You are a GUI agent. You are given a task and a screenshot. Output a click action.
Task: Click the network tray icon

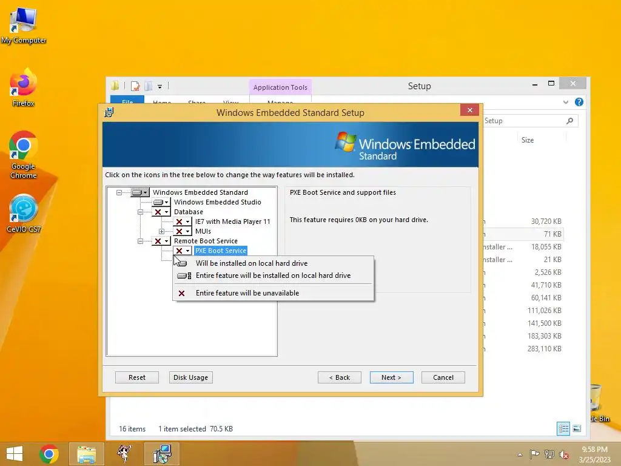click(549, 454)
